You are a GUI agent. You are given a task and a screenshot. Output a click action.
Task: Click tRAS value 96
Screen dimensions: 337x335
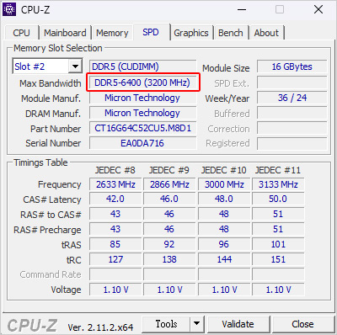pos(224,244)
